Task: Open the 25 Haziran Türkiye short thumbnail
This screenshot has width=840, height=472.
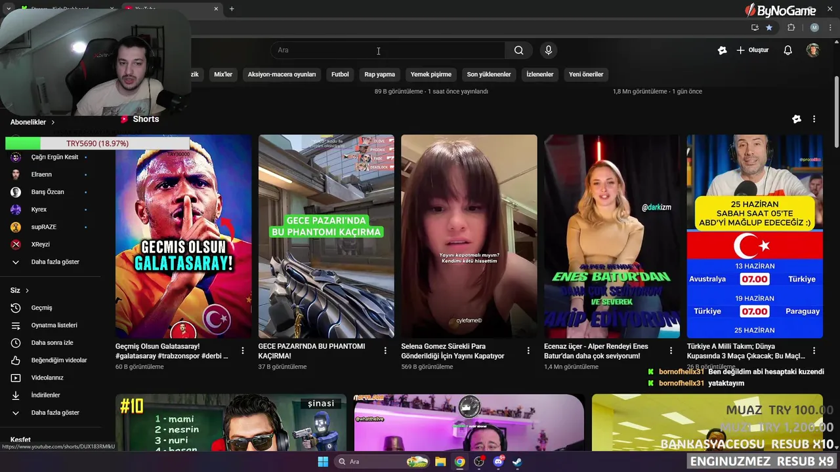Action: (755, 237)
